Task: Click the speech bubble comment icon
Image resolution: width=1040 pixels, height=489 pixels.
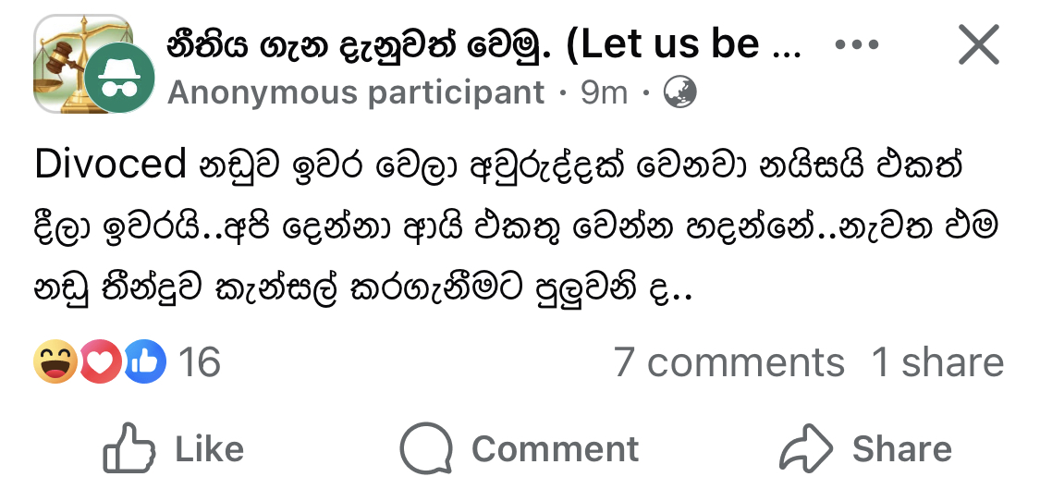Action: coord(426,449)
